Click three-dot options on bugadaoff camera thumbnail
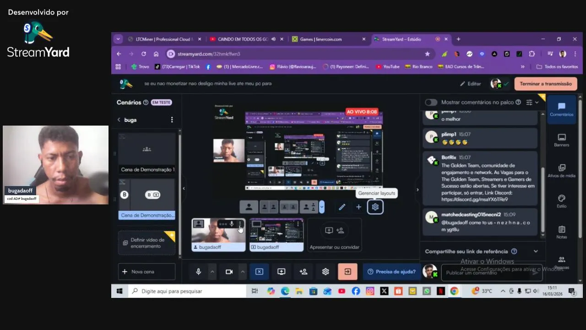586x330 pixels. click(240, 224)
